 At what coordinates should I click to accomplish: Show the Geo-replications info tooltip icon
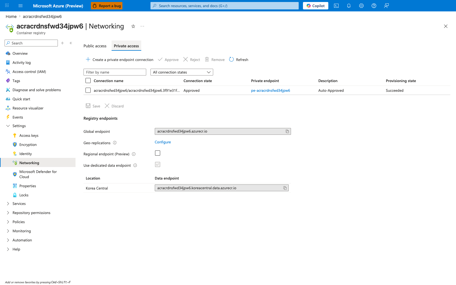point(115,143)
